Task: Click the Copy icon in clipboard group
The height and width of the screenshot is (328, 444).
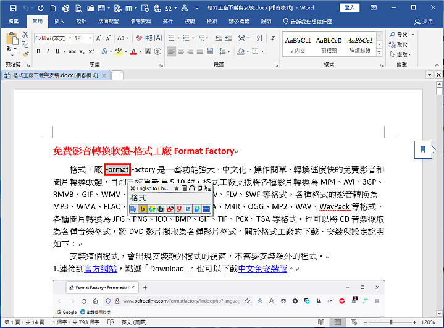Action: [x=25, y=44]
